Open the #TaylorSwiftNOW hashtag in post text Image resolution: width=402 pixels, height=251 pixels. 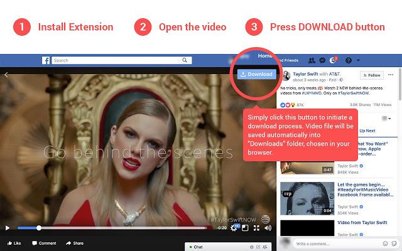click(353, 93)
